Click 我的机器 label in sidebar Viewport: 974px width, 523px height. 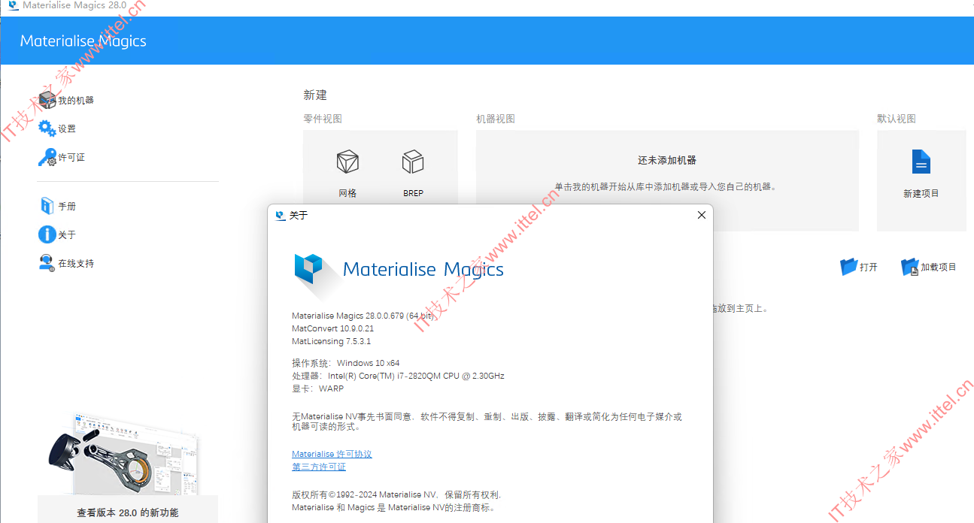point(76,100)
